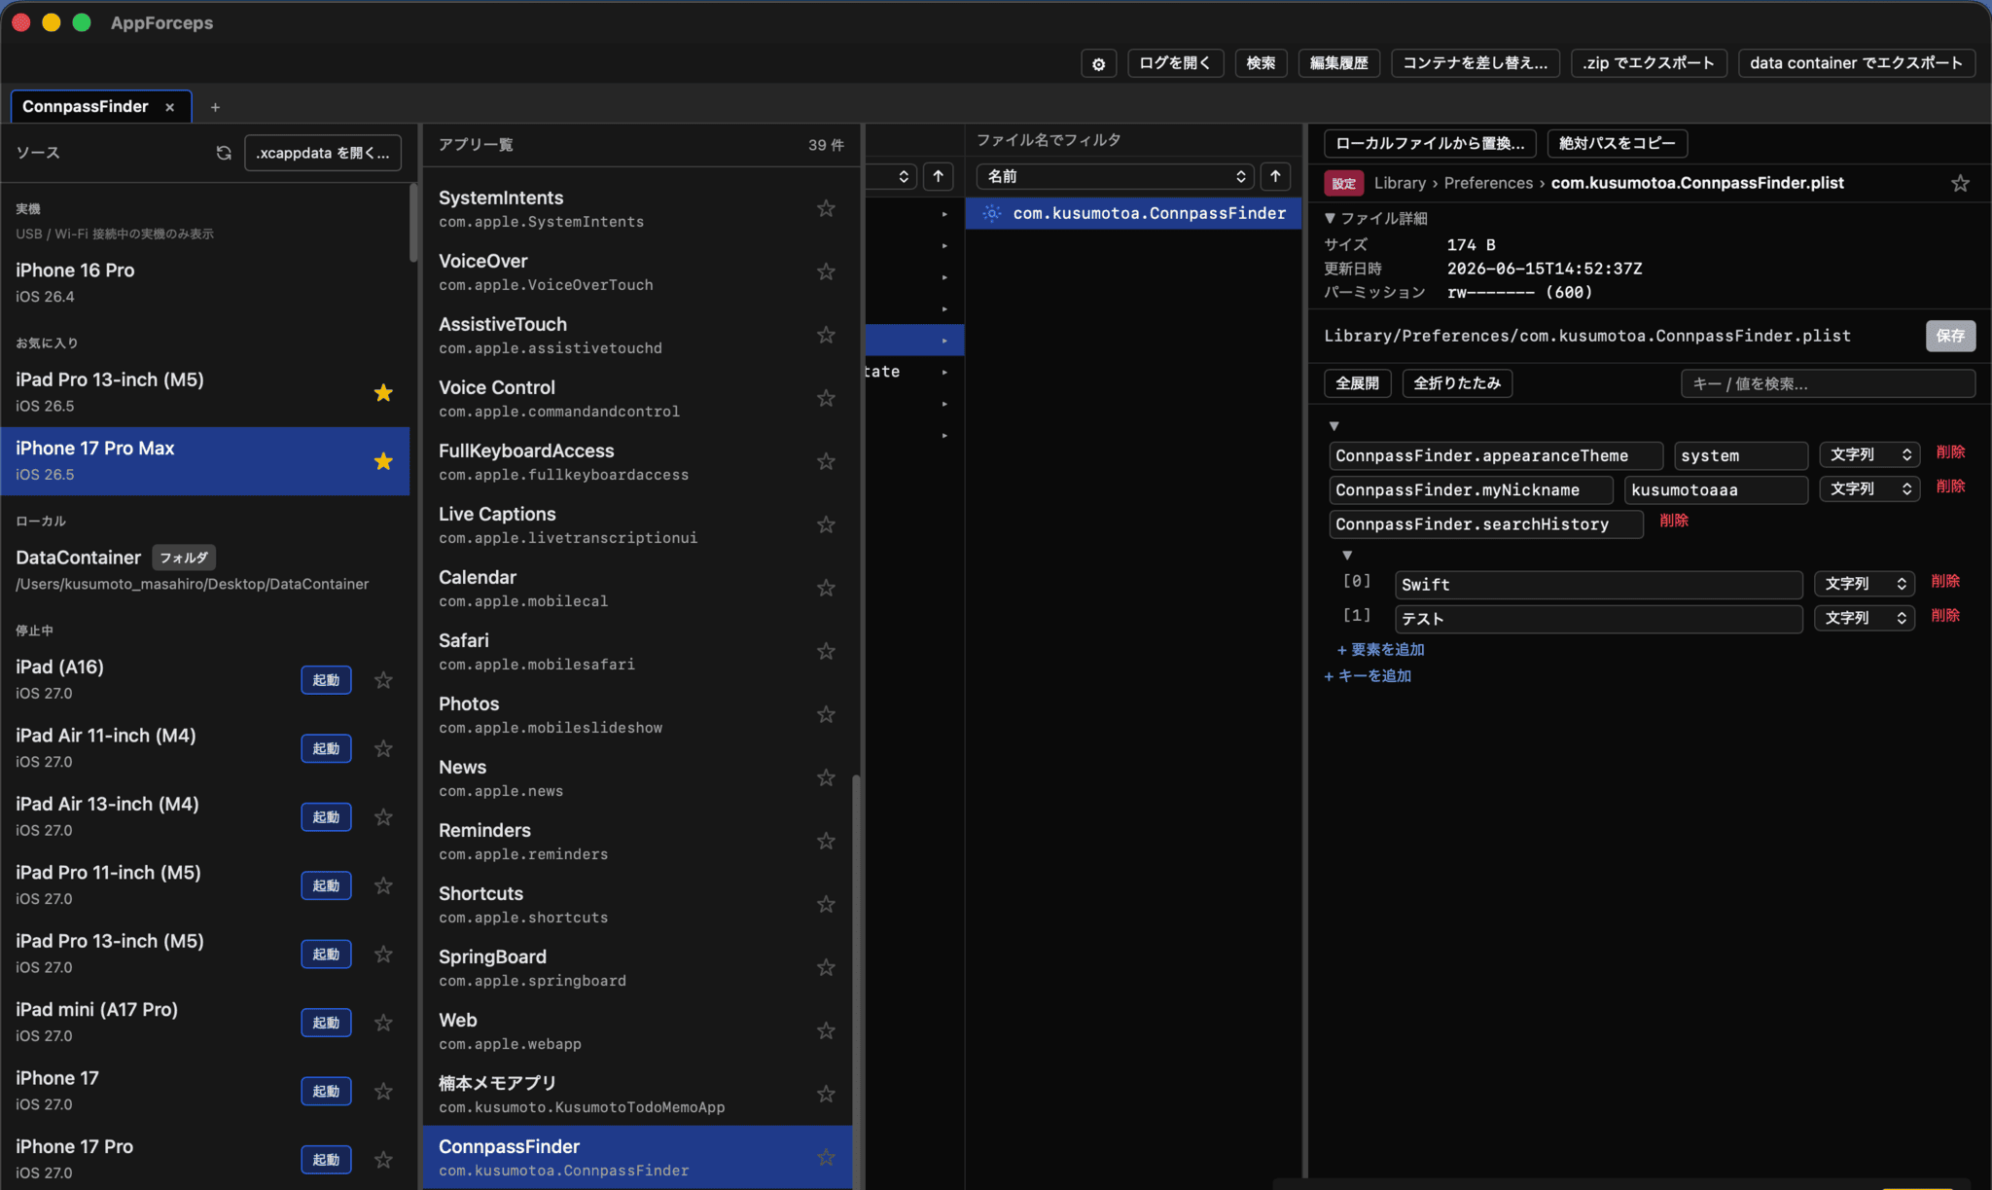Favorite the Safari app
Image resolution: width=1992 pixels, height=1190 pixels.
coord(826,651)
